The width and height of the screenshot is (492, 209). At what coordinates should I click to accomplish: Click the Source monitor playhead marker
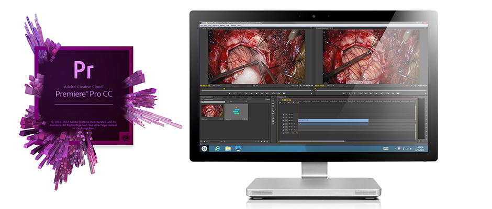click(225, 89)
